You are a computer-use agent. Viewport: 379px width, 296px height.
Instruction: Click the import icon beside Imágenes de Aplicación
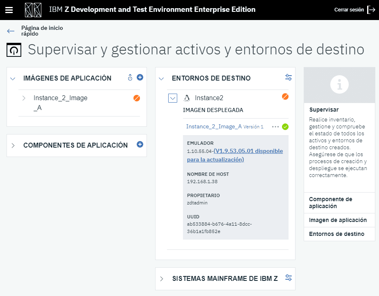tap(130, 77)
